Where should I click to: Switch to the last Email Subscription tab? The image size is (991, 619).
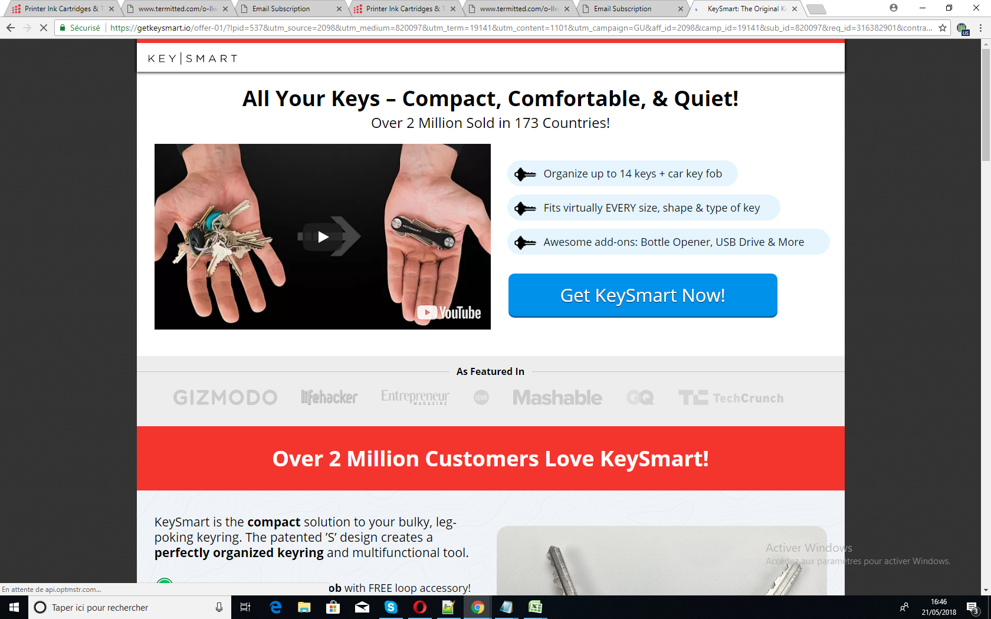click(x=630, y=9)
